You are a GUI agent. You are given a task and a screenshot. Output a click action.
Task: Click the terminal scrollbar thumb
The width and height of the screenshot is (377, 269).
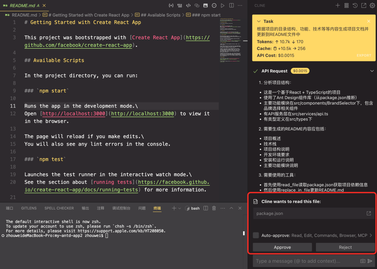click(244, 233)
